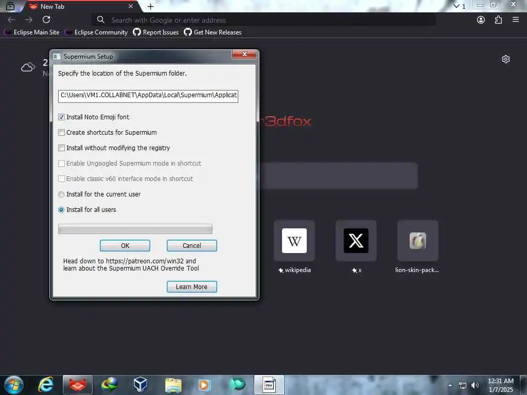Screen dimensions: 527x395
Task: Open the Eclipse Community bookmark
Action: (x=96, y=32)
